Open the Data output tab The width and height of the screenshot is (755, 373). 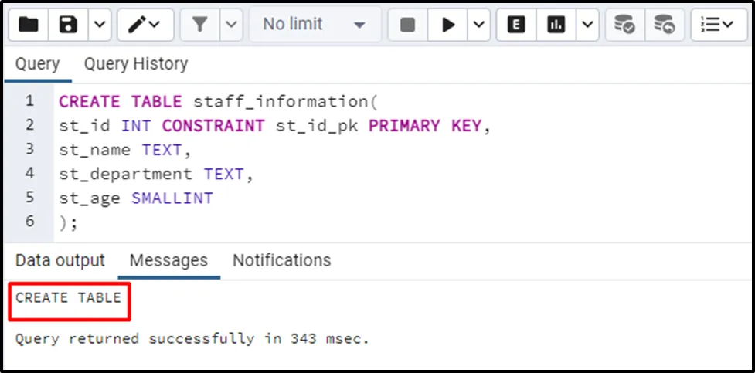click(x=60, y=260)
